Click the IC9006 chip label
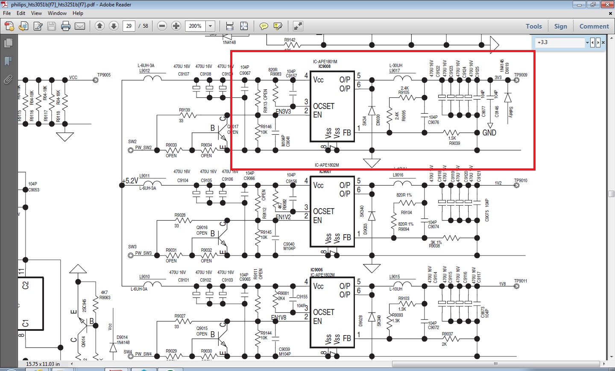The height and width of the screenshot is (371, 615). pyautogui.click(x=316, y=270)
